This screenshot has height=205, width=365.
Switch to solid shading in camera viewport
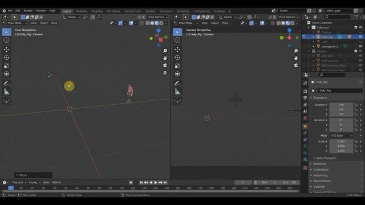point(283,23)
